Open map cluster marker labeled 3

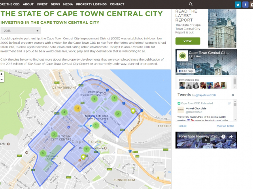click(x=118, y=114)
